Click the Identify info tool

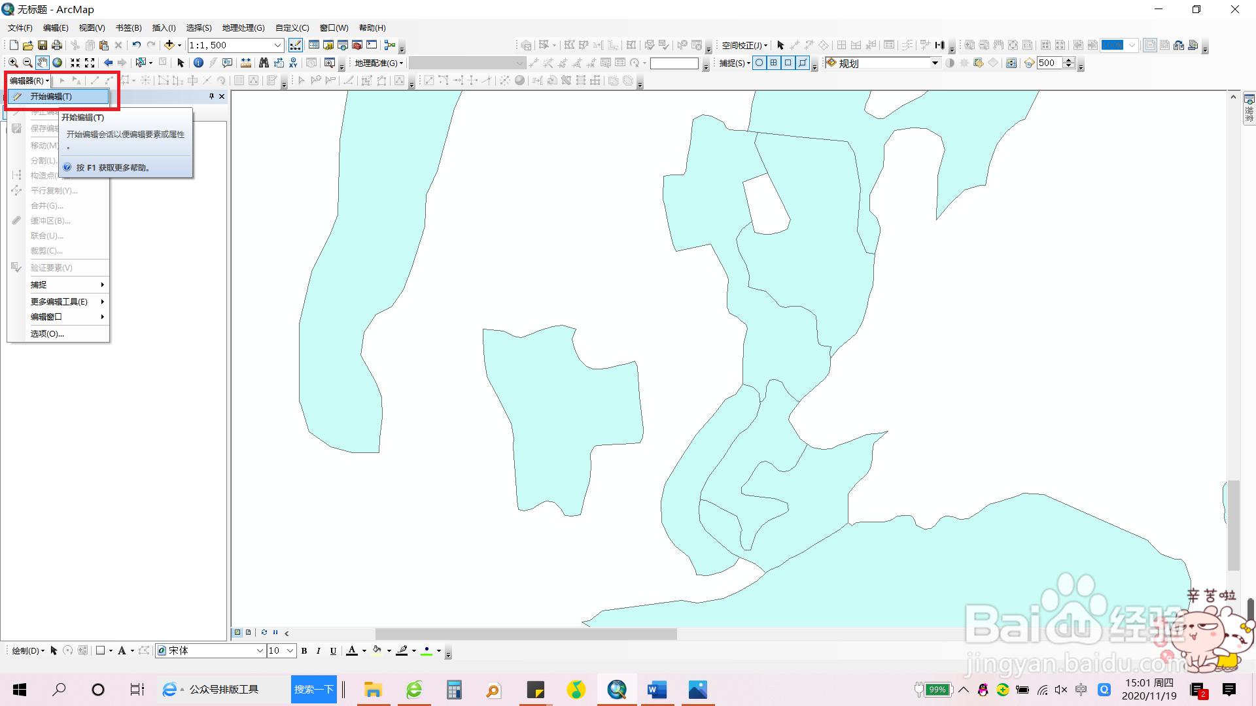click(x=198, y=63)
